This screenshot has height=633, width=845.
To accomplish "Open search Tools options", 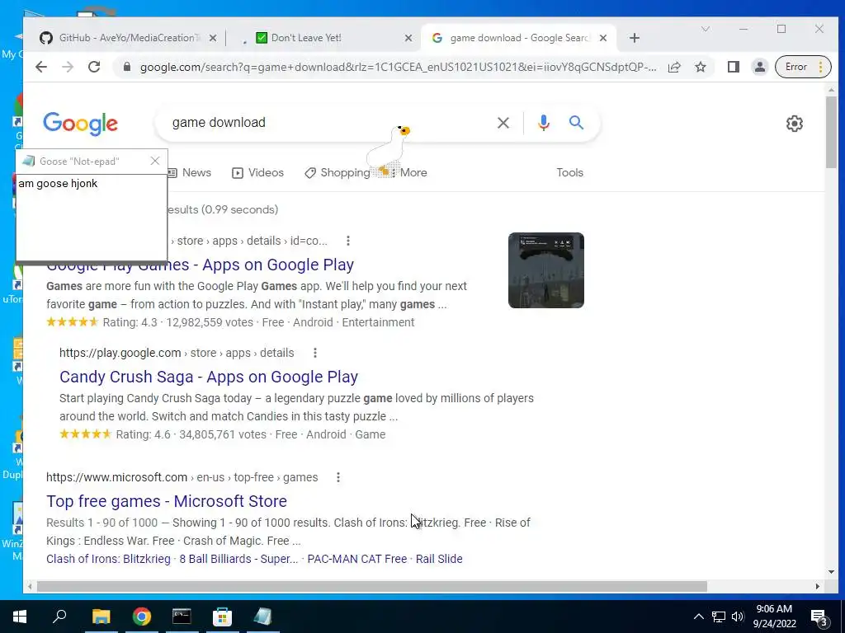I will pyautogui.click(x=569, y=173).
